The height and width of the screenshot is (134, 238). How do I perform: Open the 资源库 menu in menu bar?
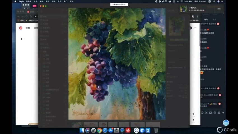point(29,1)
